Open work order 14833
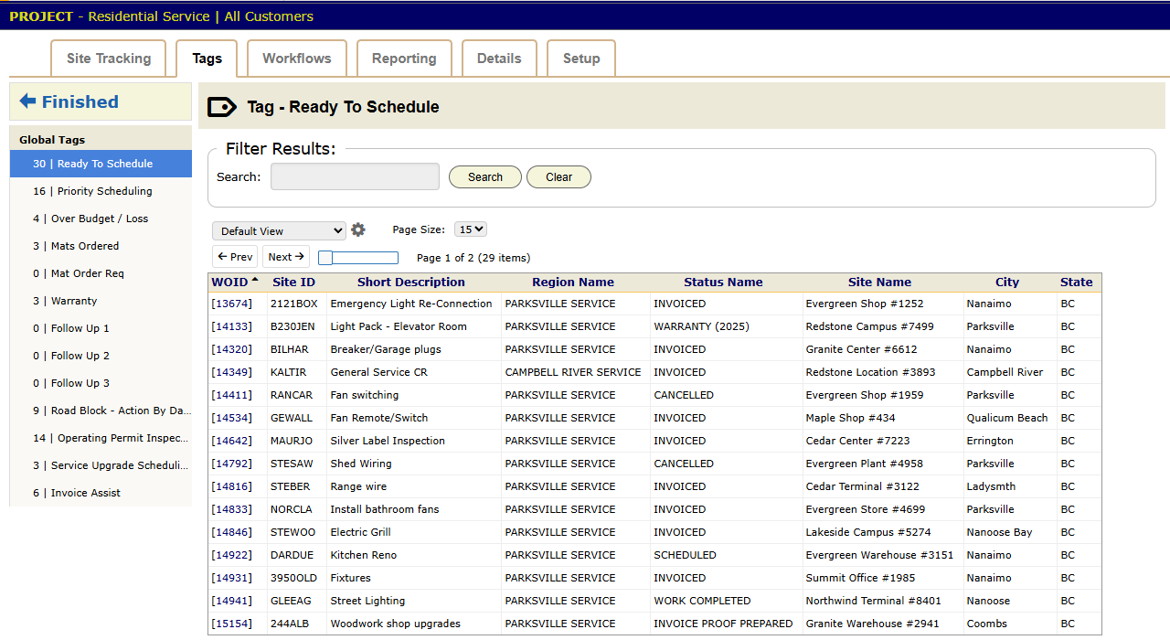The image size is (1170, 640). 231,509
